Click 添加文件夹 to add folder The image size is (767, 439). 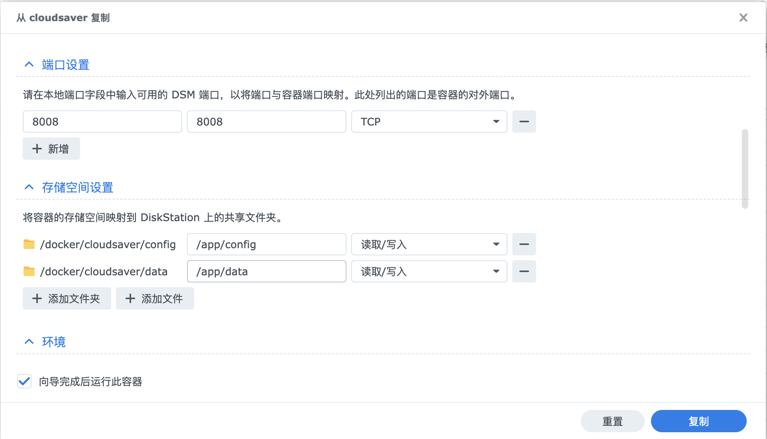67,298
